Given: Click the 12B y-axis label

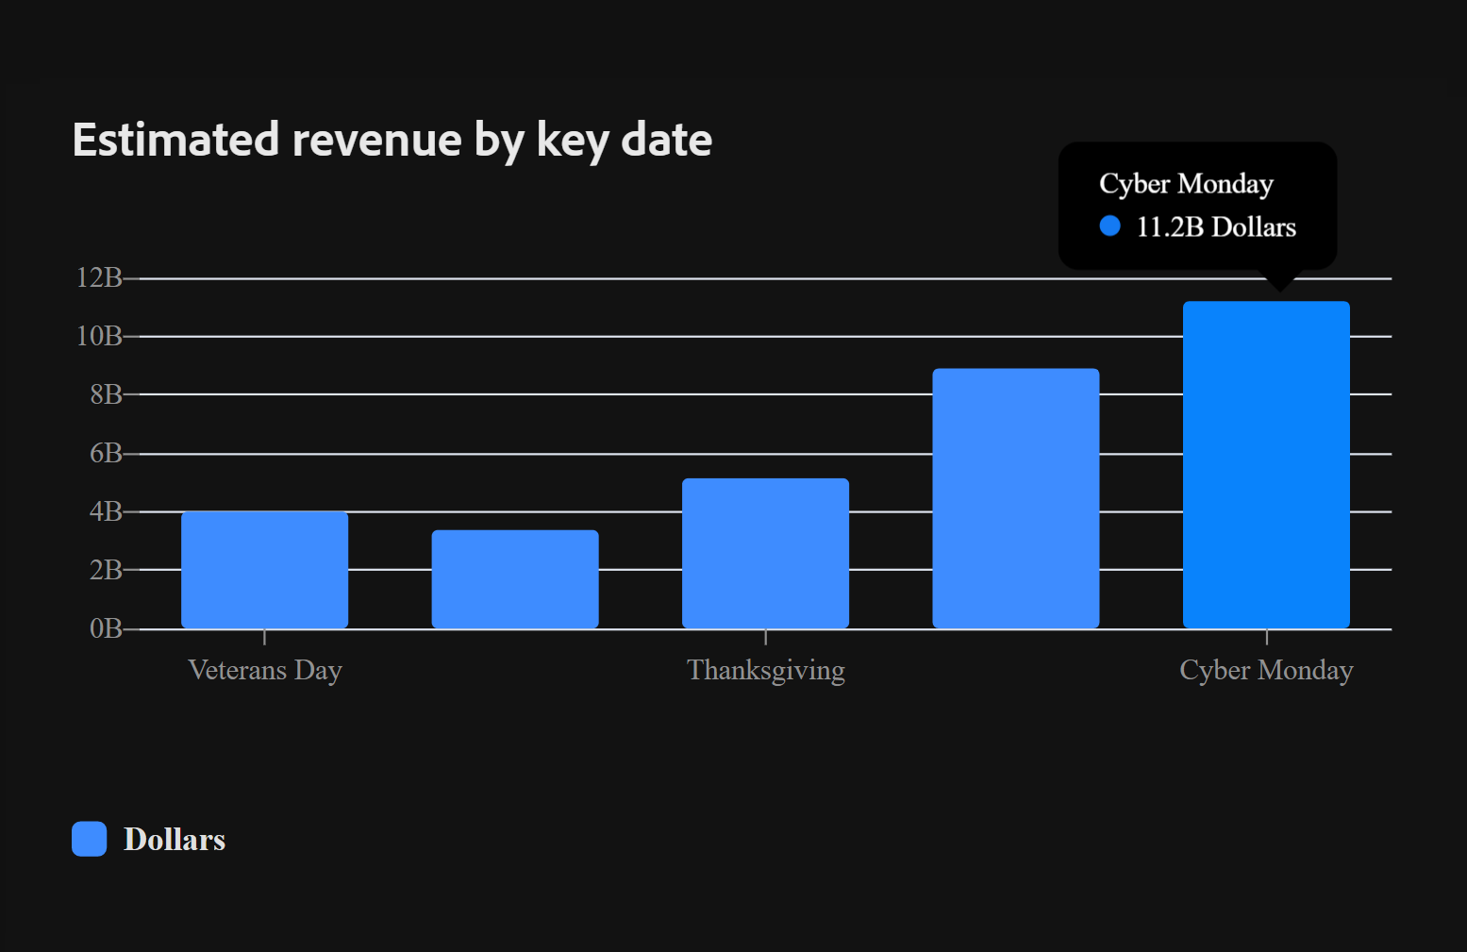Looking at the screenshot, I should [99, 277].
